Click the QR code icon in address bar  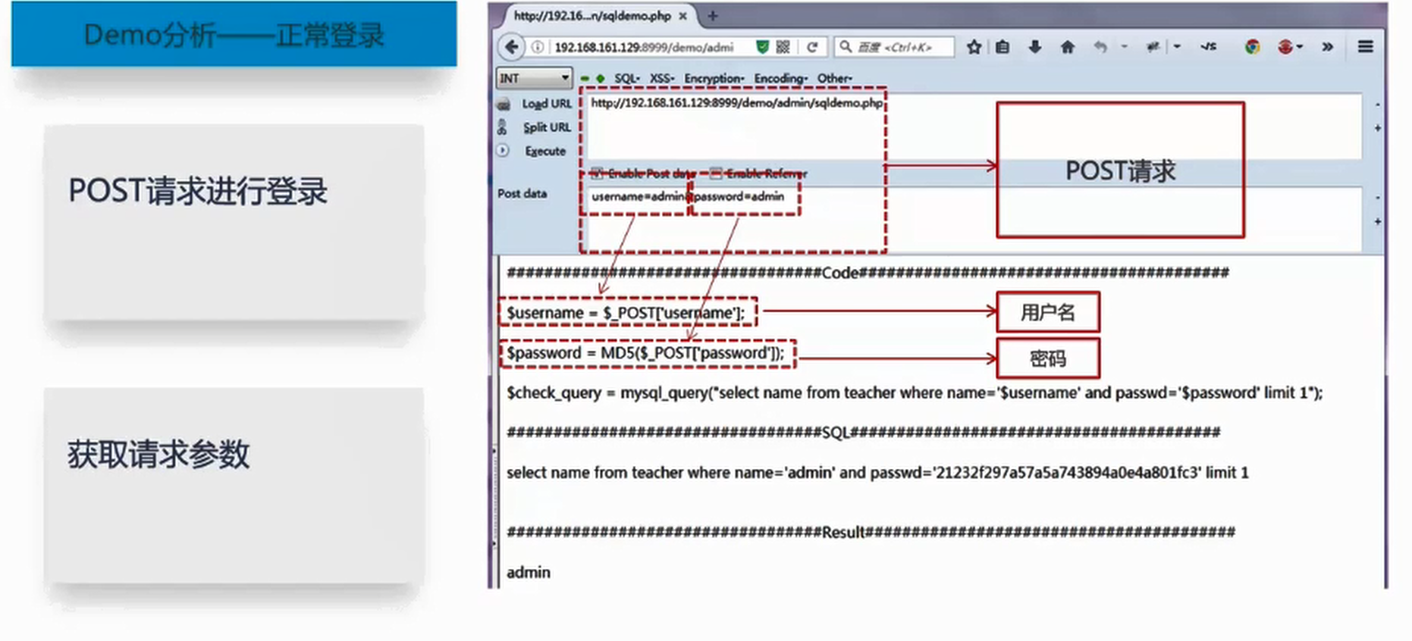click(x=783, y=47)
